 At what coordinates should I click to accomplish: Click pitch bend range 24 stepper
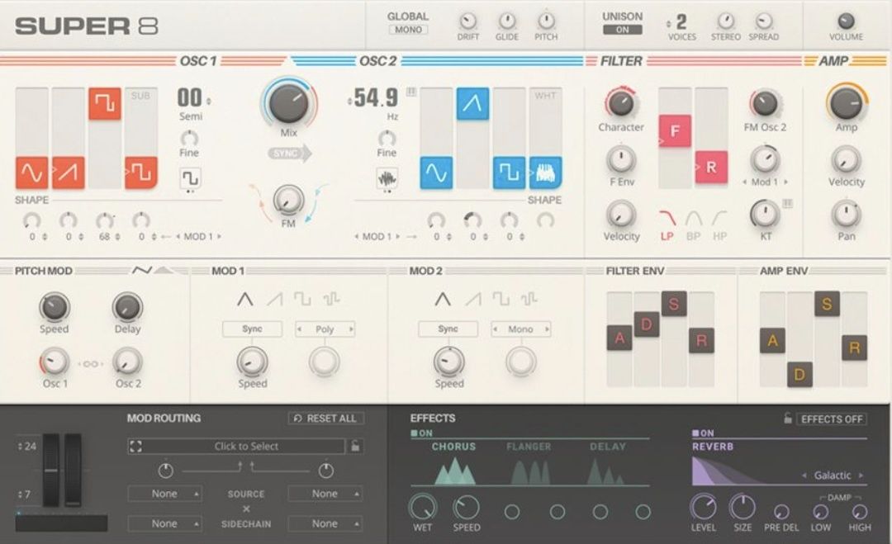(26, 447)
